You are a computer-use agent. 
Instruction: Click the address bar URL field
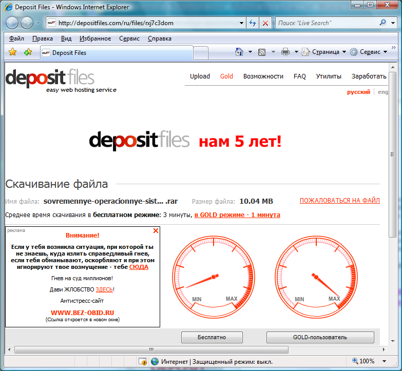point(144,23)
